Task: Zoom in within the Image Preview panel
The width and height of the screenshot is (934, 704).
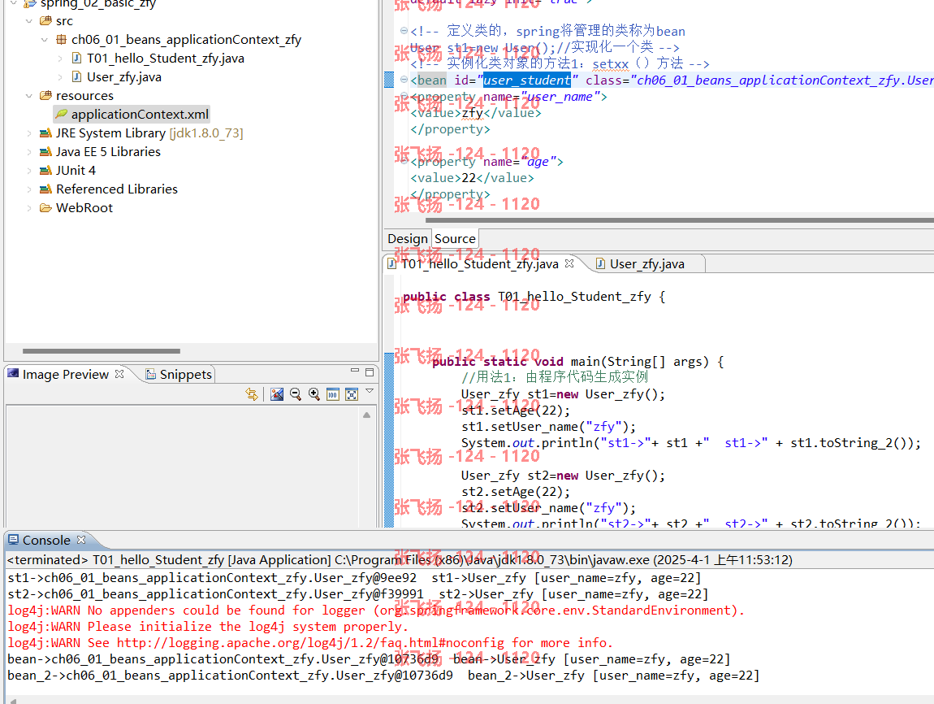Action: pos(314,394)
